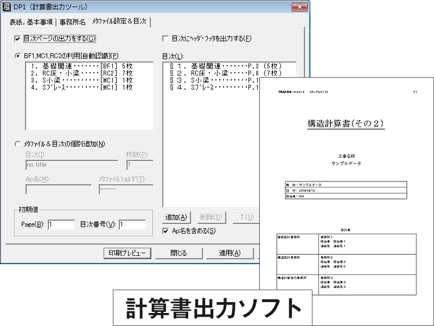The width and height of the screenshot is (434, 326).
Task: Select the ﾒﾀﾌｧｲﾙ設定＆目次 tab
Action: coord(119,22)
